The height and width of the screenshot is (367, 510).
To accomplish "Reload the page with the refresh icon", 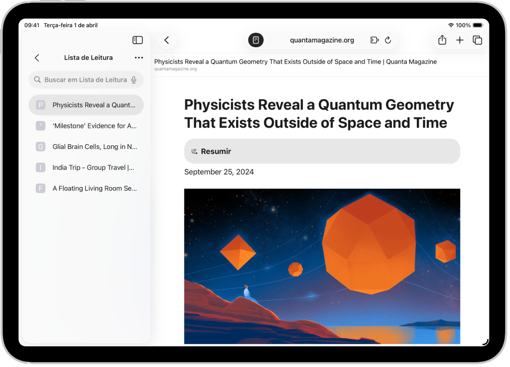I will point(388,40).
